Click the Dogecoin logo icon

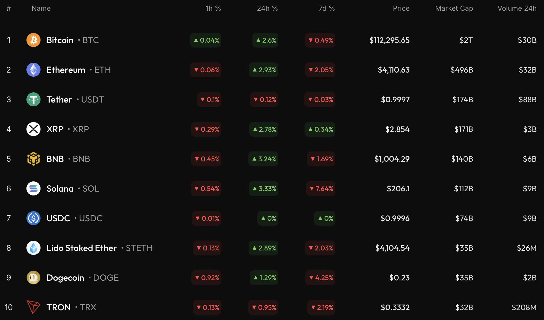33,278
